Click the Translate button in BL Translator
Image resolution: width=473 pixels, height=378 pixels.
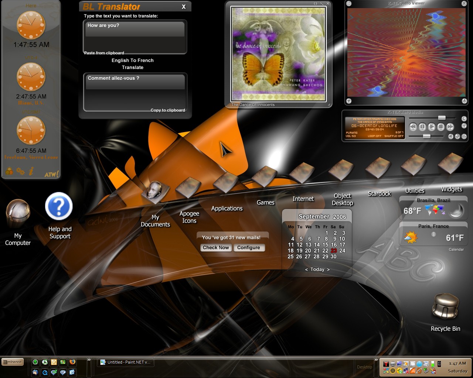[x=133, y=68]
